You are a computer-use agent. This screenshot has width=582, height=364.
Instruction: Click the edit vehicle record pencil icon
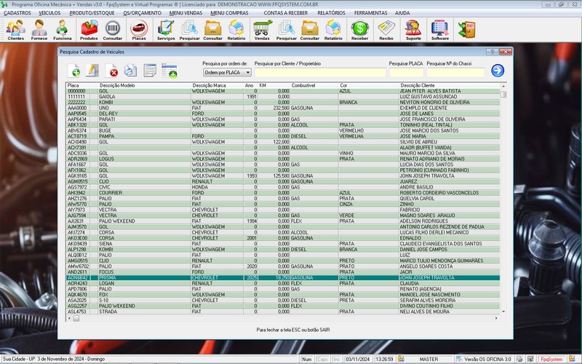(x=92, y=71)
